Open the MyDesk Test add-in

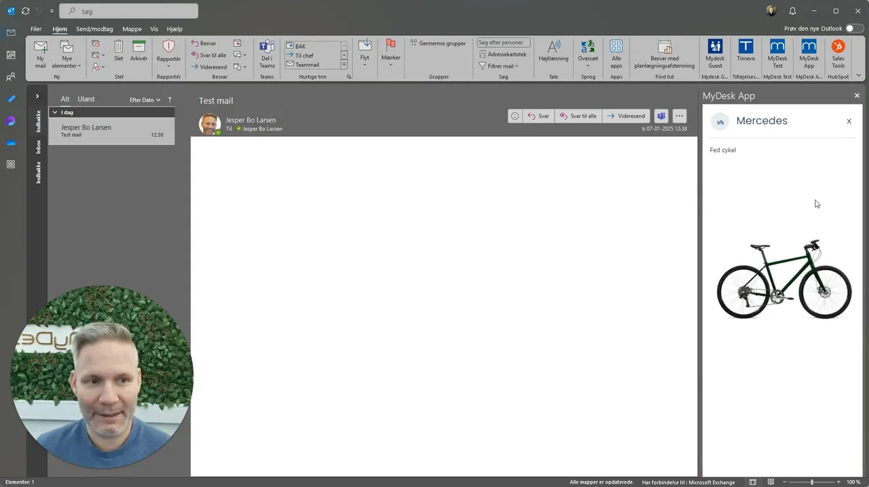coord(777,54)
